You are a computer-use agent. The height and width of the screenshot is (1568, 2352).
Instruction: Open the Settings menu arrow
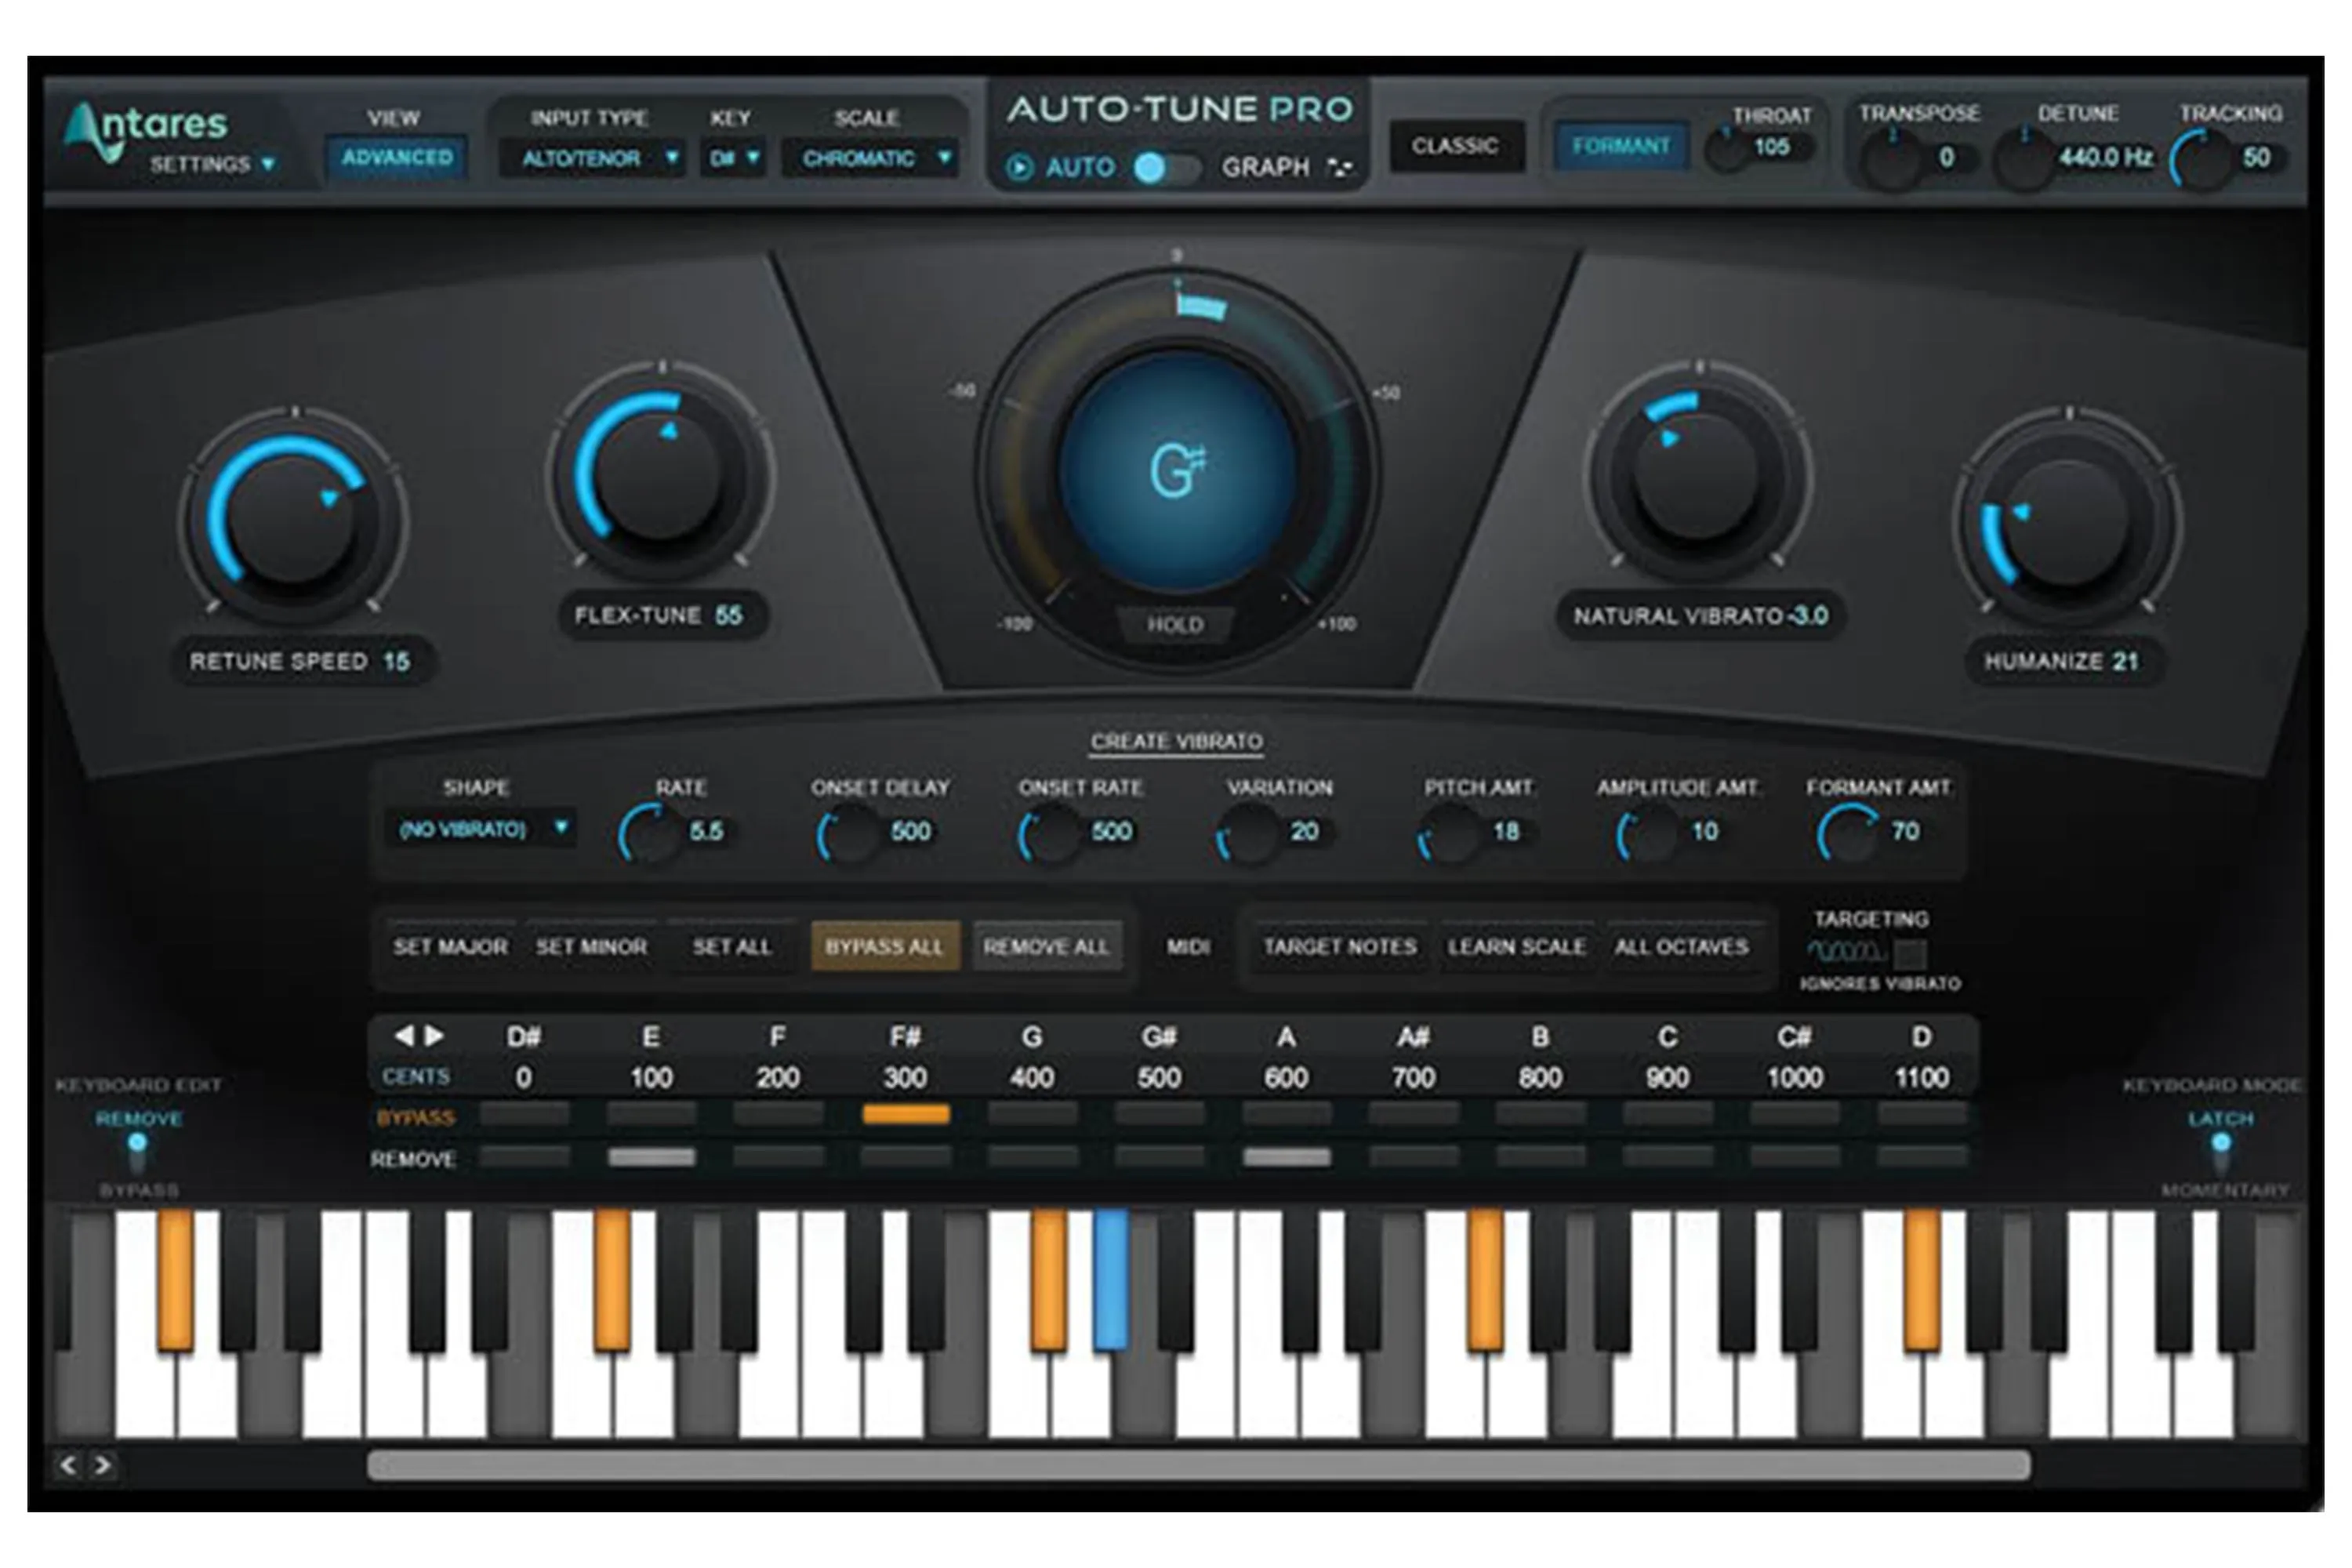click(268, 164)
